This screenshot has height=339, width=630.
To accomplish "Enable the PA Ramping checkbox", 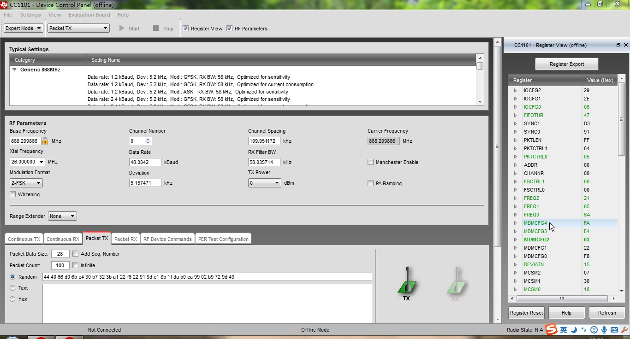I will [x=370, y=183].
